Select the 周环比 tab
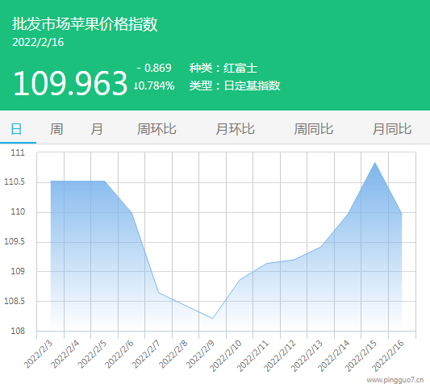Image resolution: width=430 pixels, height=388 pixels. 157,129
